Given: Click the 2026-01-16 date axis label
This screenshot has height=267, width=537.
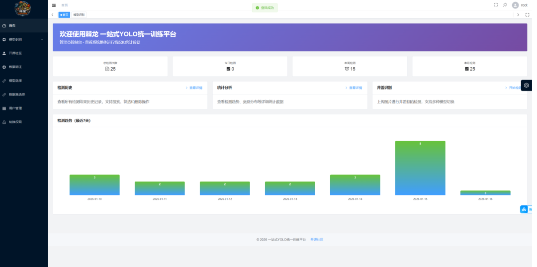Looking at the screenshot, I should [485, 199].
